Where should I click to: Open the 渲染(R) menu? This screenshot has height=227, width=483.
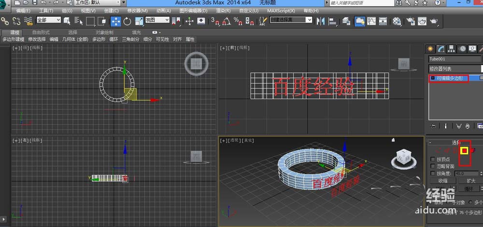(x=223, y=11)
